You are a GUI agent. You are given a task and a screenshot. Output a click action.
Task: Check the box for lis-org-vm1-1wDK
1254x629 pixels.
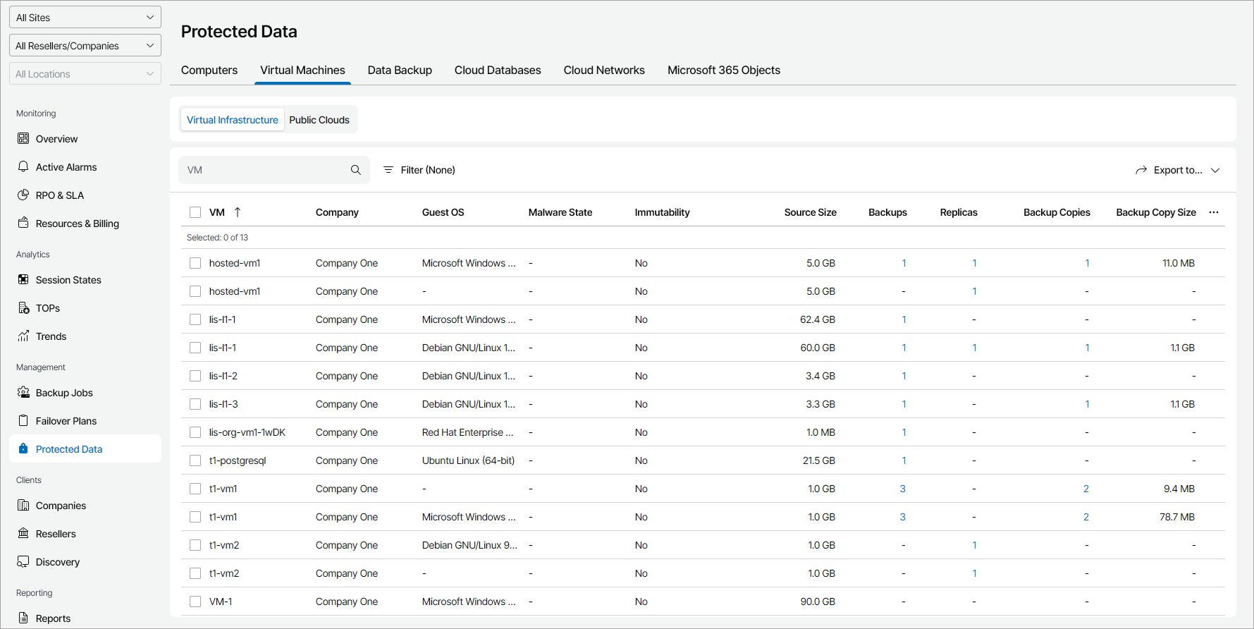(195, 432)
